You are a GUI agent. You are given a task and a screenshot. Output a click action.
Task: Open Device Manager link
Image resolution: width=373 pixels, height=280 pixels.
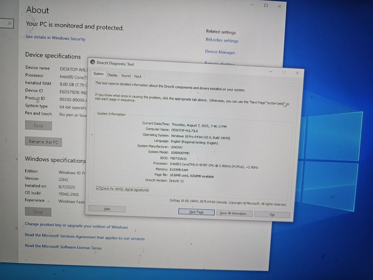point(220,52)
